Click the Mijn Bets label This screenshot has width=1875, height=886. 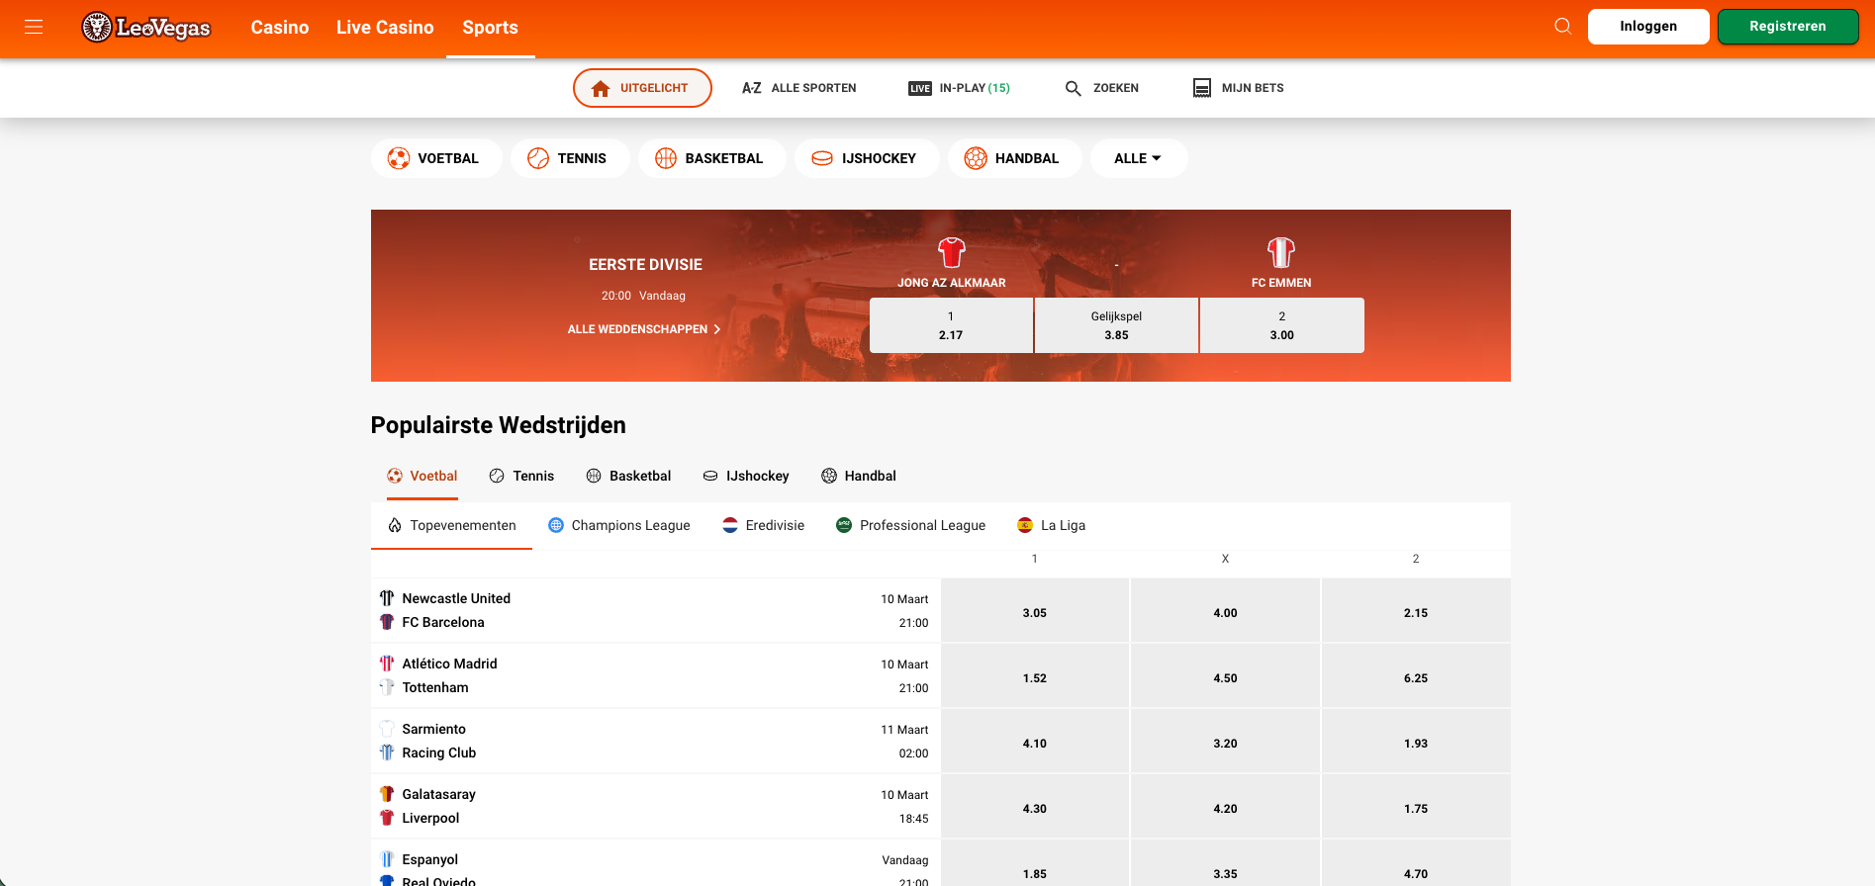(x=1253, y=88)
